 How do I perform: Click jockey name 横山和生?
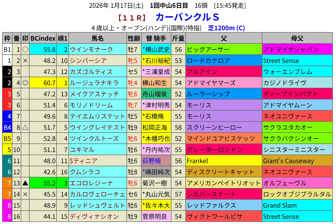pyautogui.click(x=155, y=83)
